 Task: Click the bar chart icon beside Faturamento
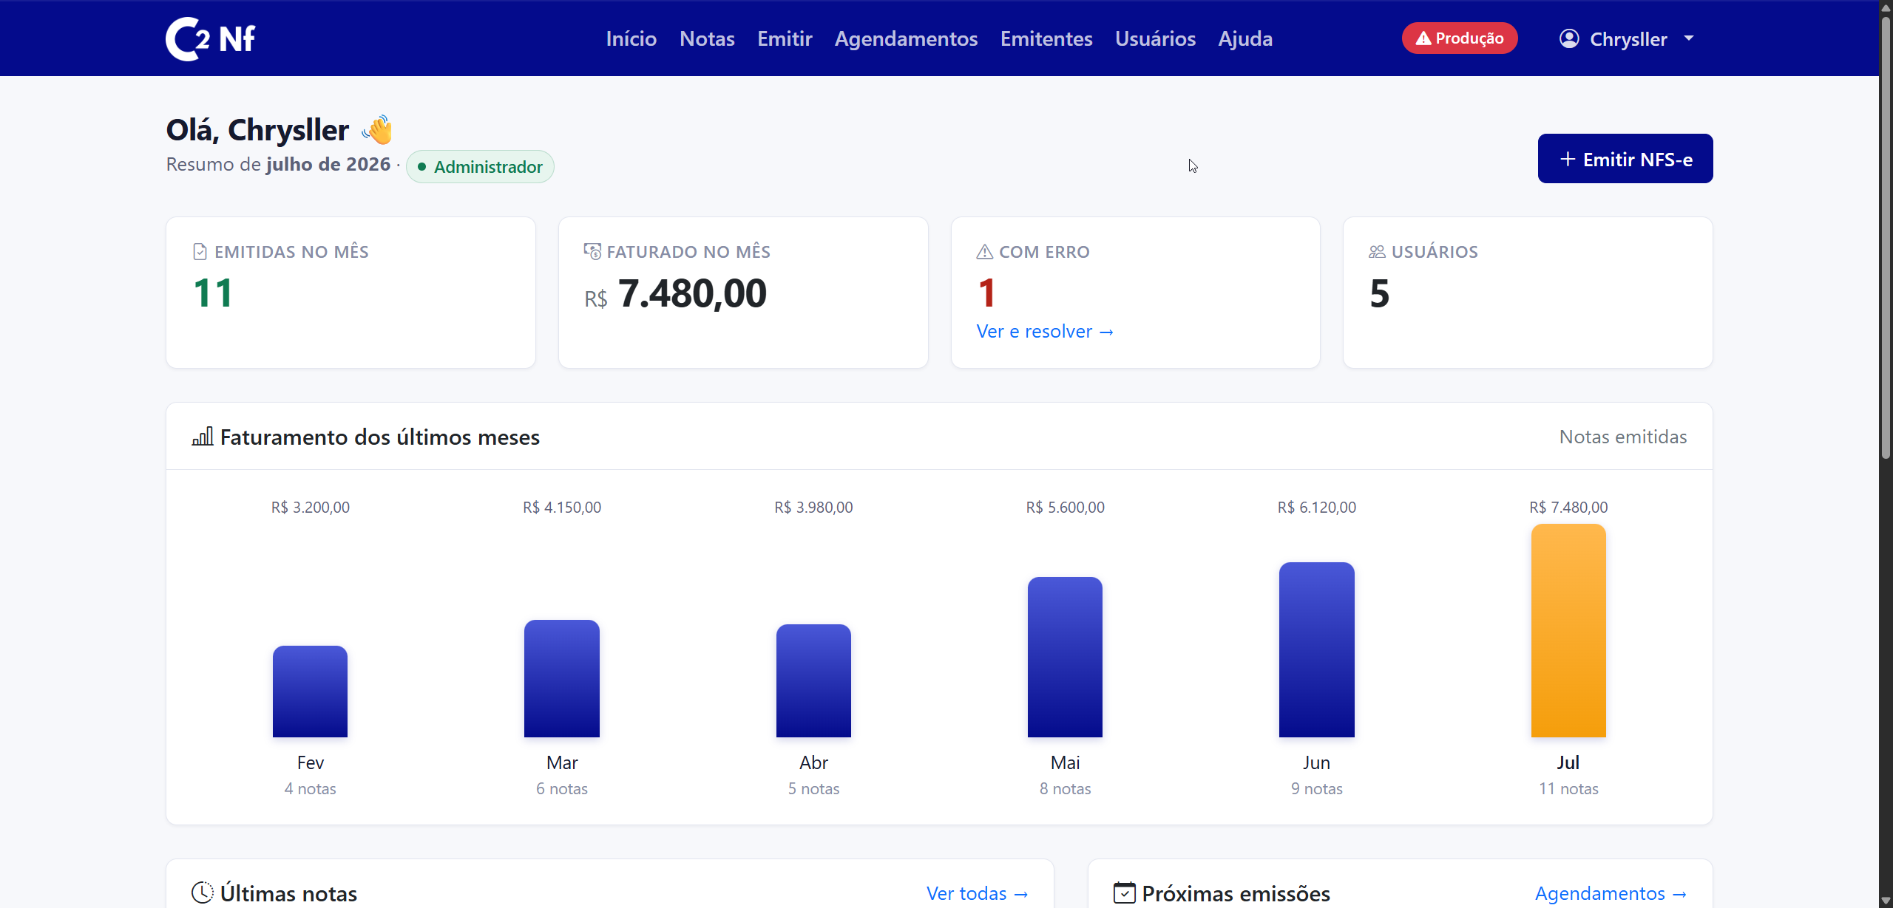click(203, 437)
